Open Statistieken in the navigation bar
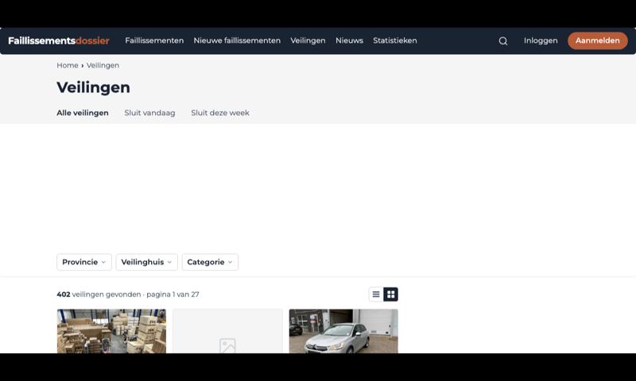Viewport: 636px width, 381px height. coord(394,40)
